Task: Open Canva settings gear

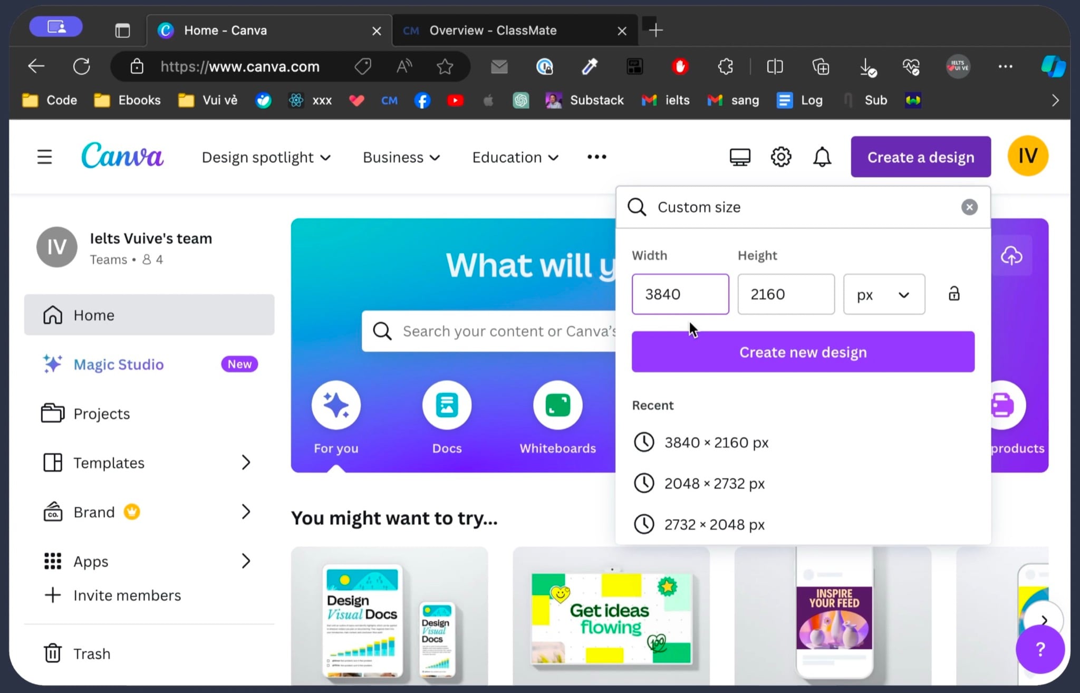Action: pos(781,157)
